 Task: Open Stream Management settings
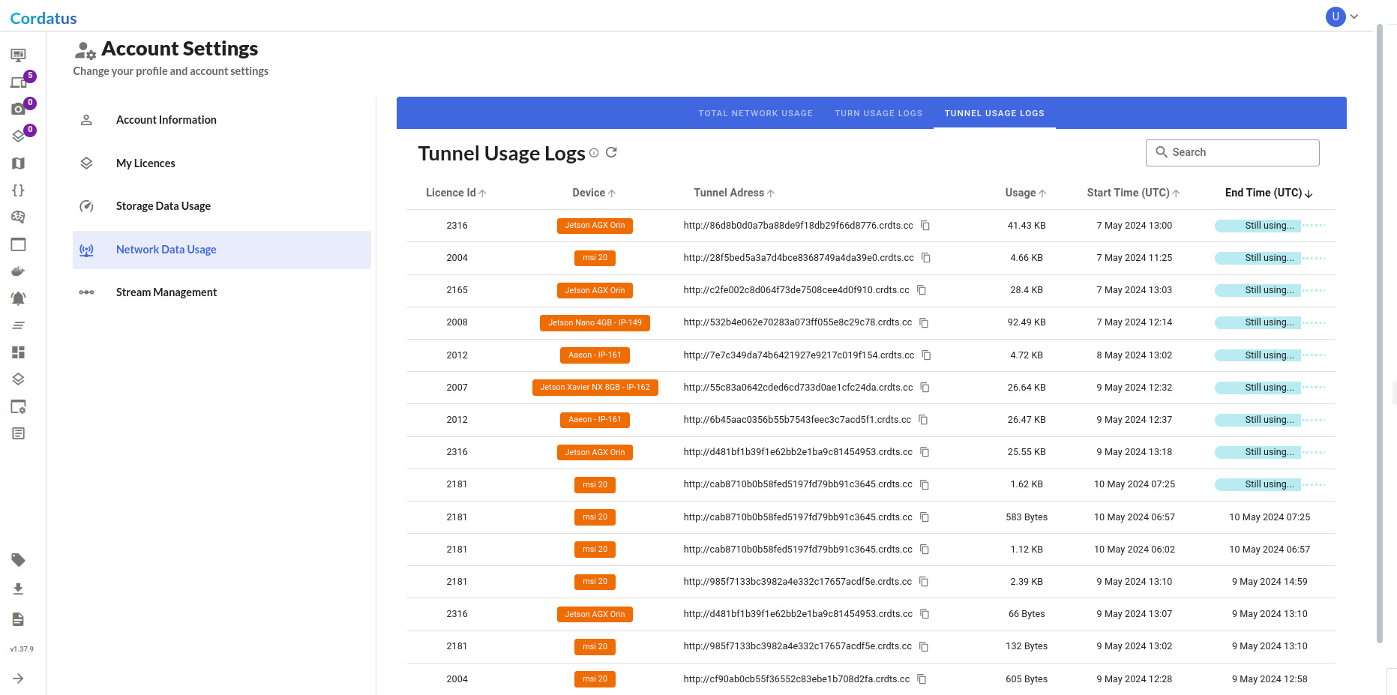(x=166, y=292)
